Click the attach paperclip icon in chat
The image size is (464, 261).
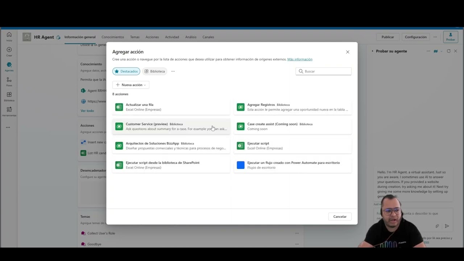point(437,226)
